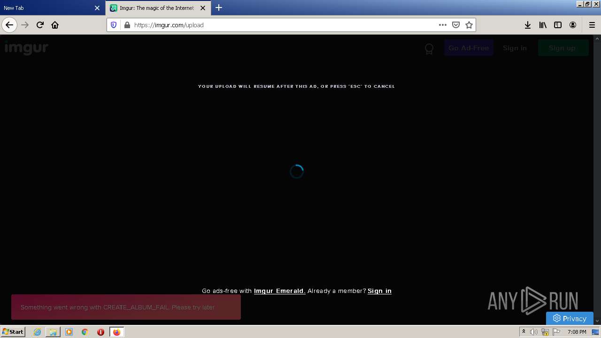Launch Internet Explorer from taskbar
Viewport: 601px width, 338px height.
pos(37,332)
